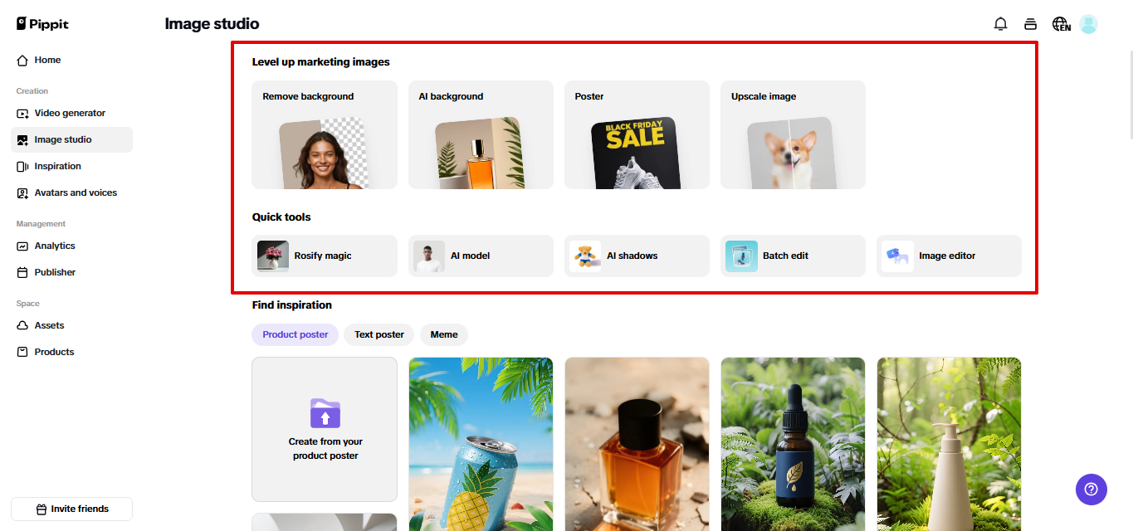Go to Video generator in sidebar
The height and width of the screenshot is (531, 1133).
(x=71, y=113)
